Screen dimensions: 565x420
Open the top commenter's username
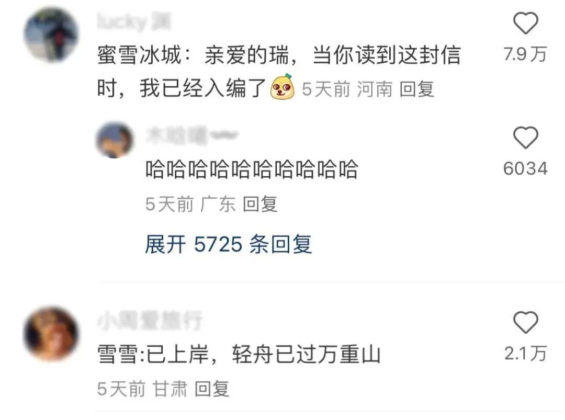134,21
